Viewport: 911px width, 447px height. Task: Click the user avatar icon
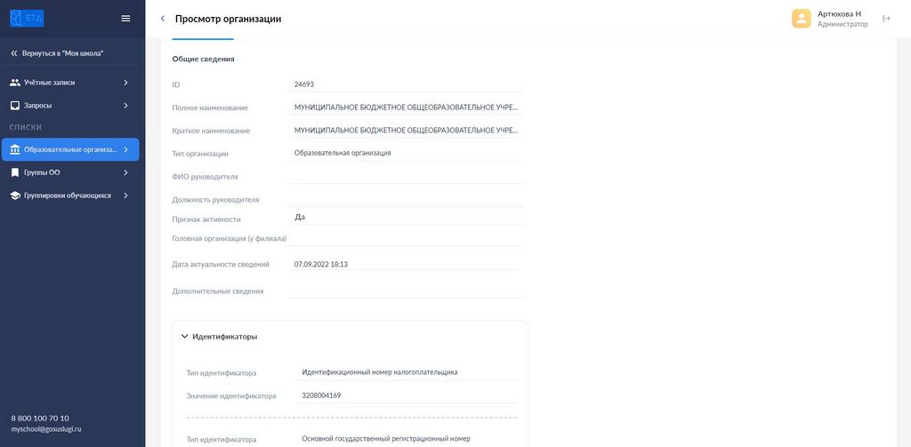[x=802, y=19]
